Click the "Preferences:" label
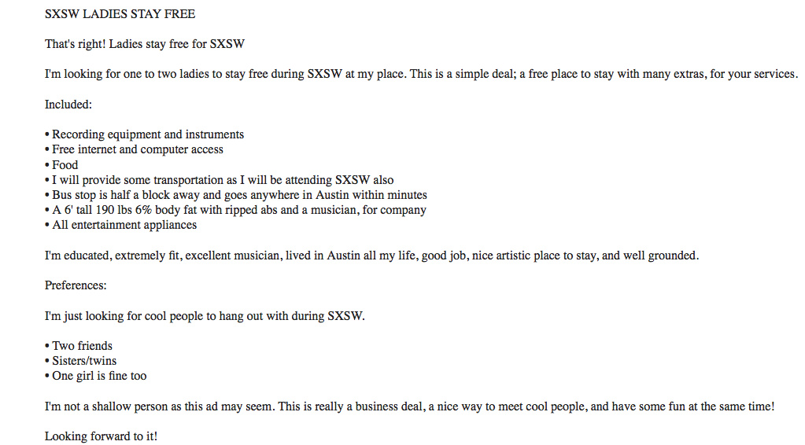This screenshot has width=805, height=445. click(x=76, y=285)
